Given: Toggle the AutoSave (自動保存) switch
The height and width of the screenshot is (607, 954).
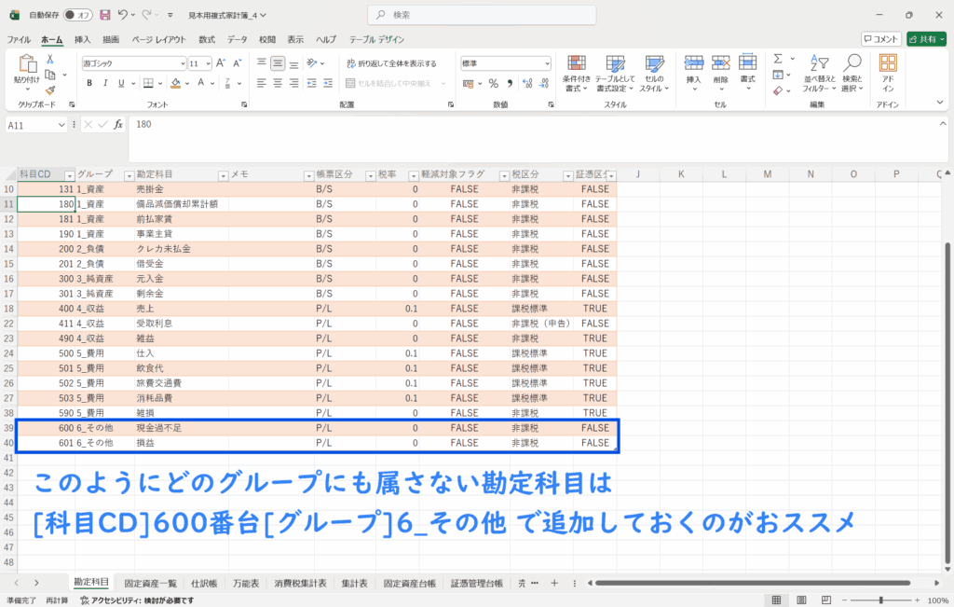Looking at the screenshot, I should click(77, 16).
